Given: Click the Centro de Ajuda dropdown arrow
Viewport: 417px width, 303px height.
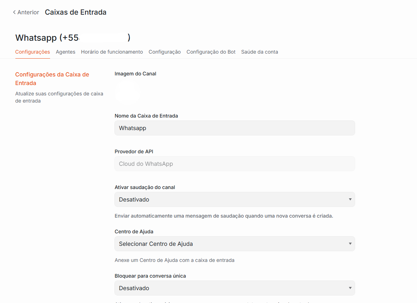Looking at the screenshot, I should pos(350,244).
